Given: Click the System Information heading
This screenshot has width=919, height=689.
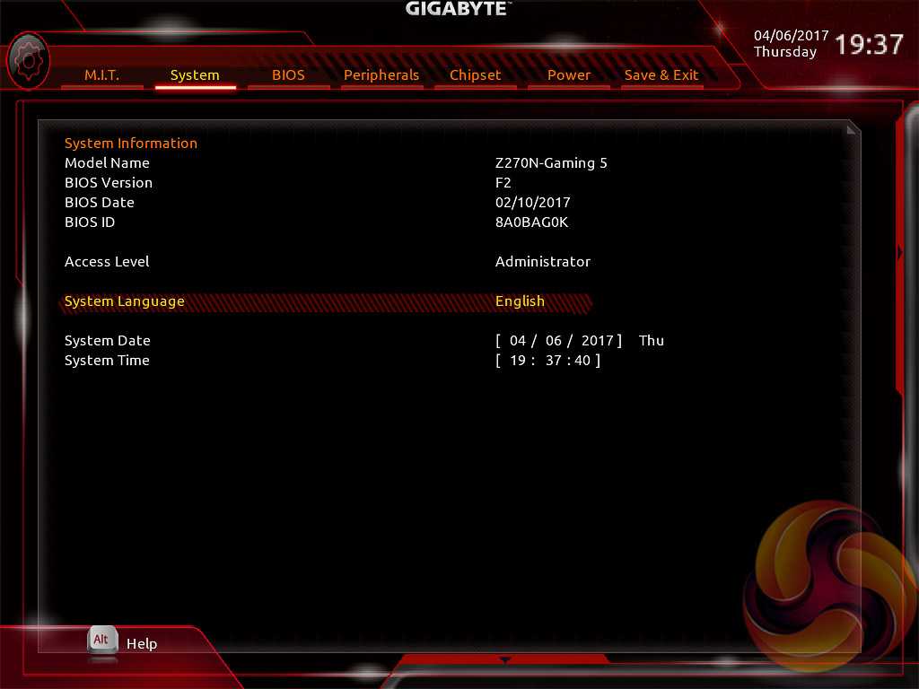Looking at the screenshot, I should [x=131, y=144].
